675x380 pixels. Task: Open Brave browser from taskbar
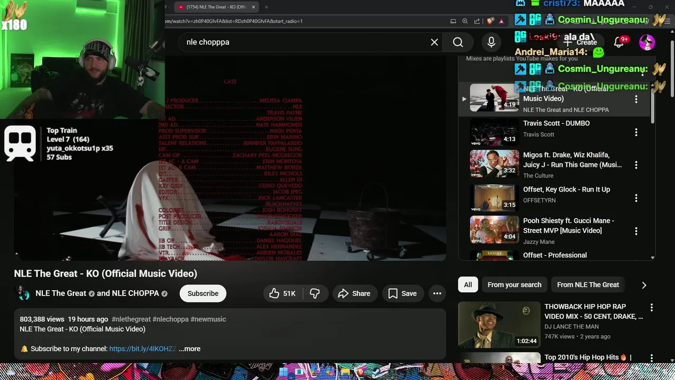[x=361, y=372]
